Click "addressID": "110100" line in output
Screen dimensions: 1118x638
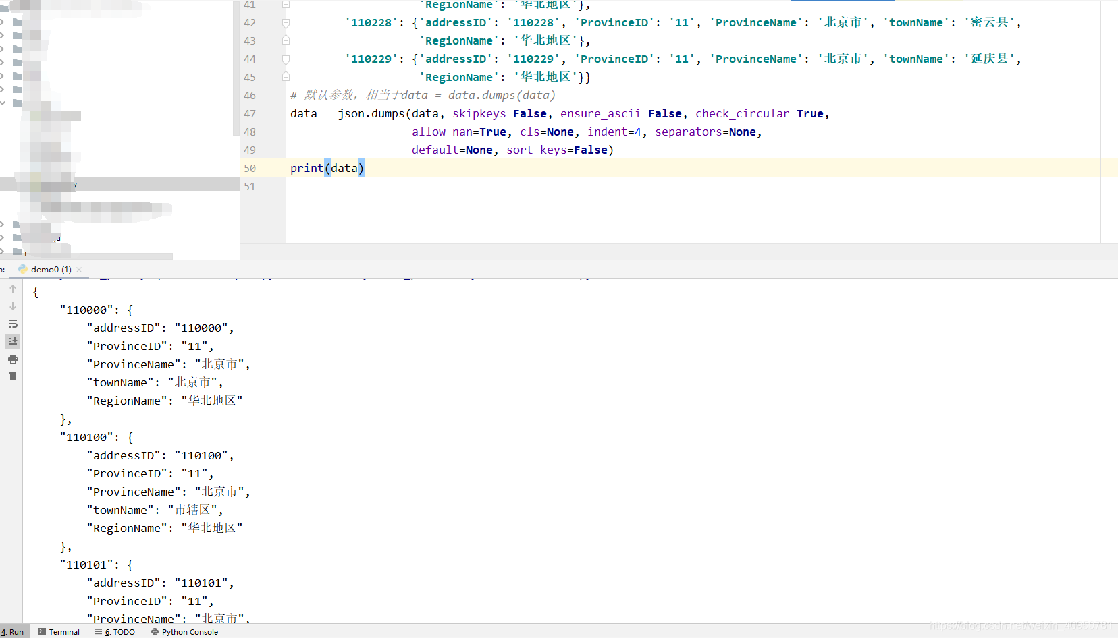[x=161, y=455]
